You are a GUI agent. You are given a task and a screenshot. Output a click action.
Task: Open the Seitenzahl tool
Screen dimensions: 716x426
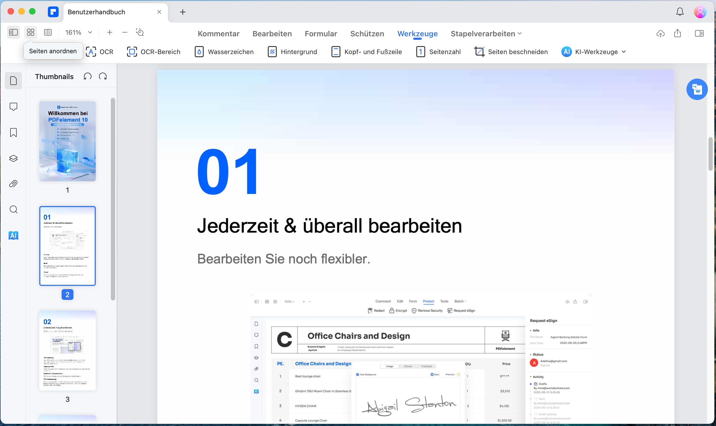point(438,52)
